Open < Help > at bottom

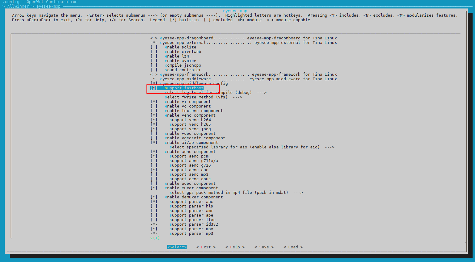(235, 247)
